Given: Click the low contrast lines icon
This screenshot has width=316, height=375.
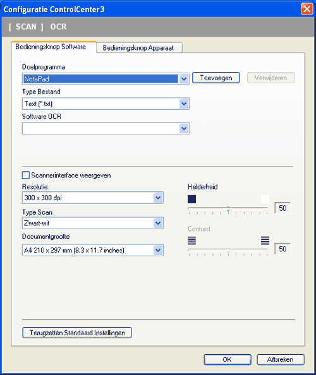Looking at the screenshot, I should click(x=191, y=241).
